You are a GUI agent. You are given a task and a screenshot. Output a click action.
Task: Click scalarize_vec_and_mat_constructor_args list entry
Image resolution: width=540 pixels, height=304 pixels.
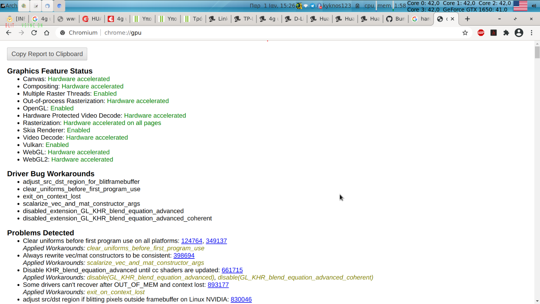coord(81,204)
